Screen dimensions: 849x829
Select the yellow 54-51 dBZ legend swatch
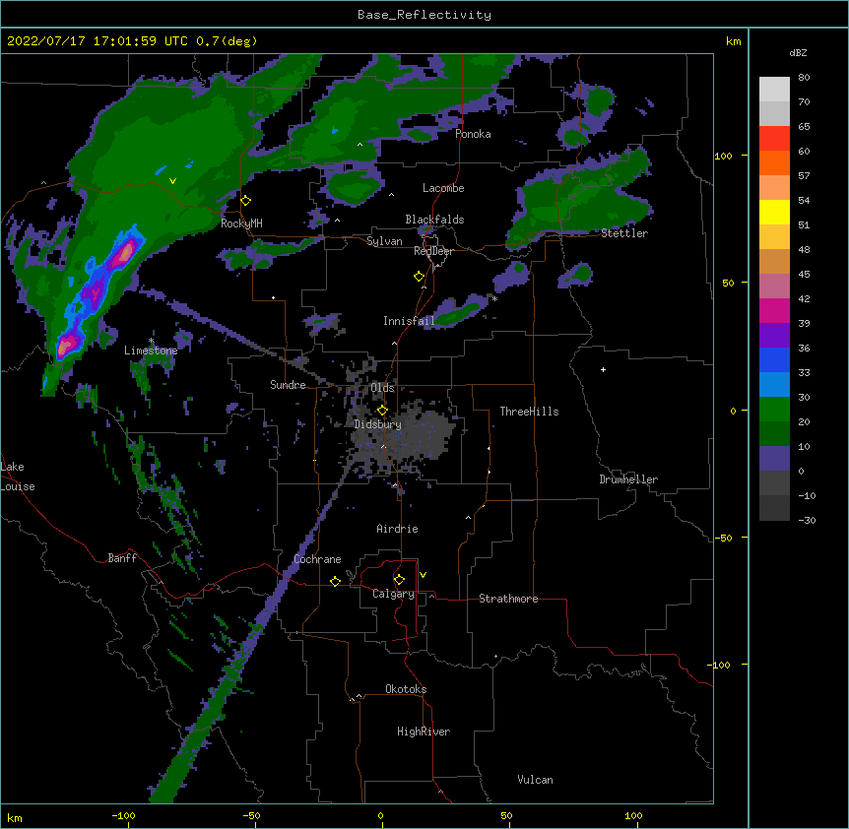pyautogui.click(x=774, y=213)
